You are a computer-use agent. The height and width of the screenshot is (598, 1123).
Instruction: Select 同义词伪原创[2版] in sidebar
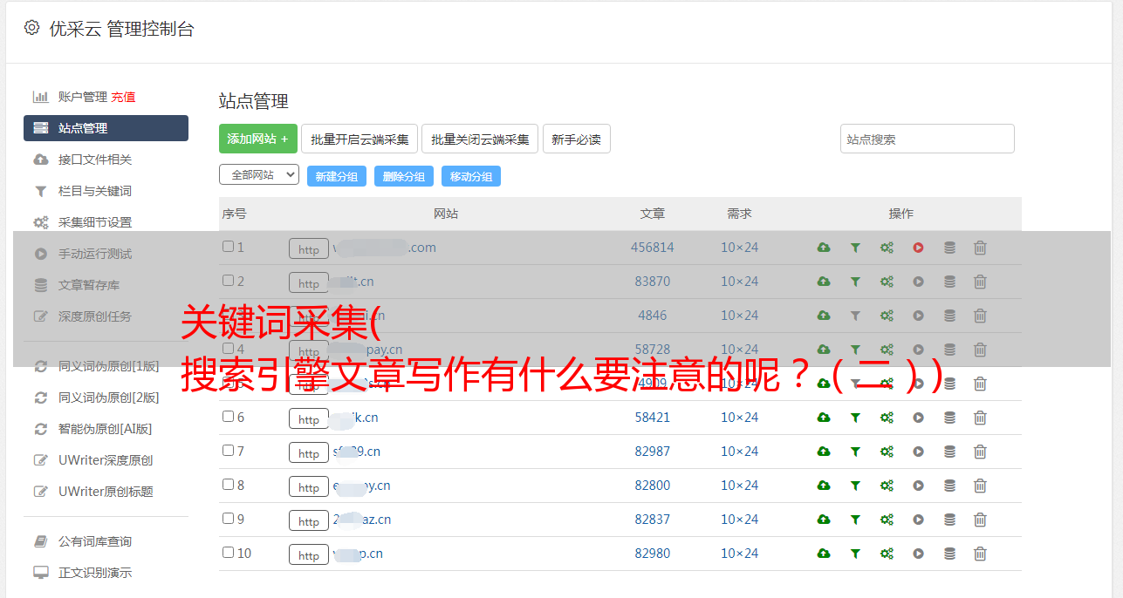pyautogui.click(x=108, y=398)
